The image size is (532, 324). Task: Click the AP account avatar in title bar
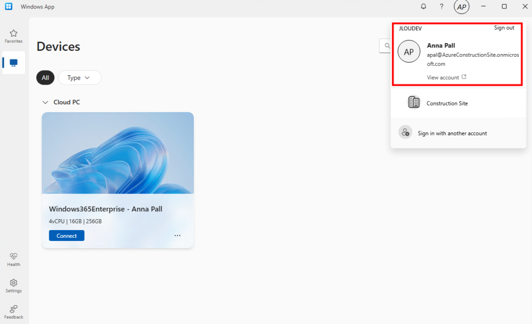[x=461, y=7]
